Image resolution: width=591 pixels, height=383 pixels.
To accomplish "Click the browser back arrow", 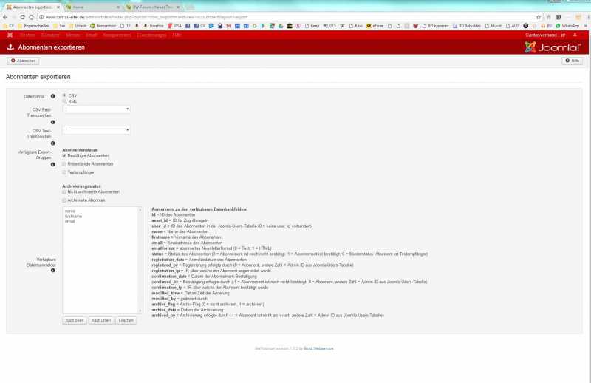I will coord(5,16).
